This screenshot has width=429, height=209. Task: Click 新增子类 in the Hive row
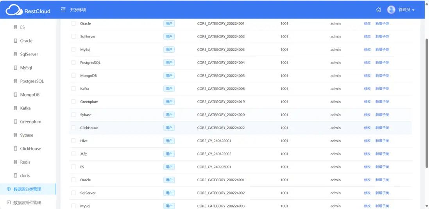(382, 141)
